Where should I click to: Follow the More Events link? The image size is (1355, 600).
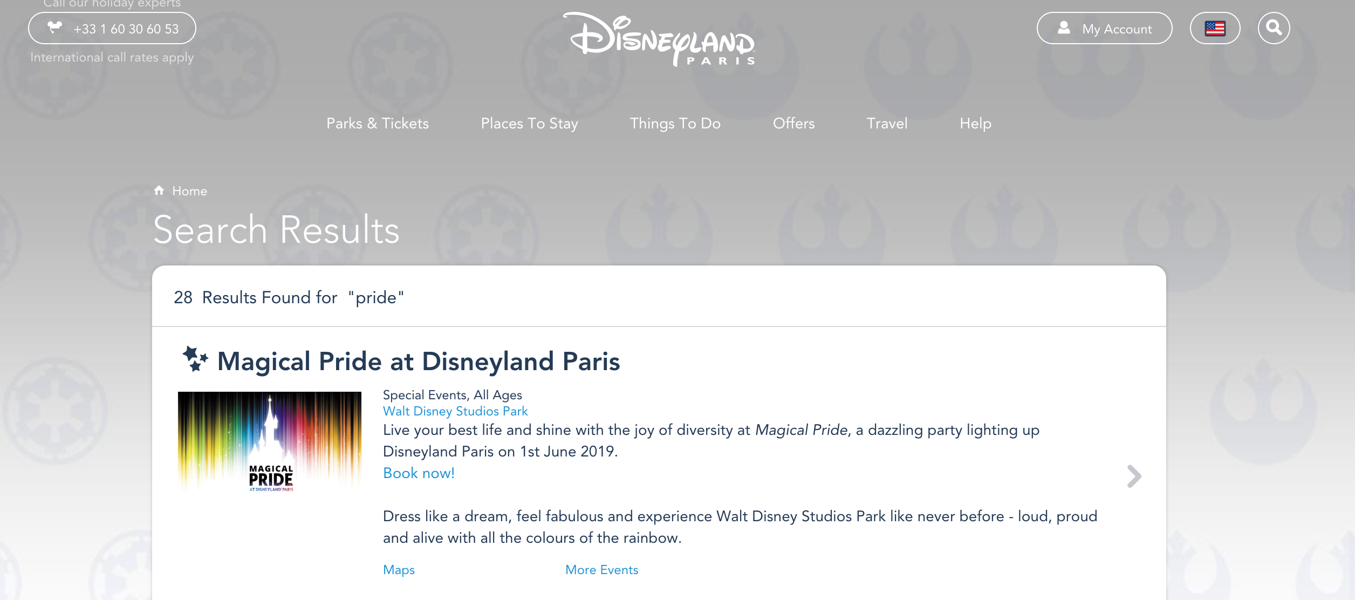tap(601, 570)
